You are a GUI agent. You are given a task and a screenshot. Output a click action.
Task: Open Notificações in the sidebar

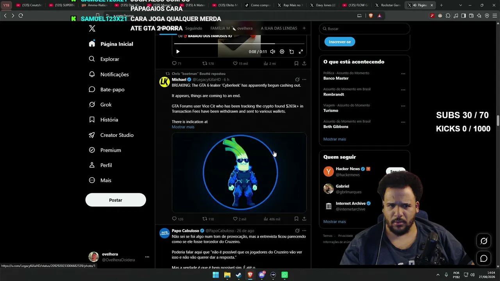[x=109, y=74]
